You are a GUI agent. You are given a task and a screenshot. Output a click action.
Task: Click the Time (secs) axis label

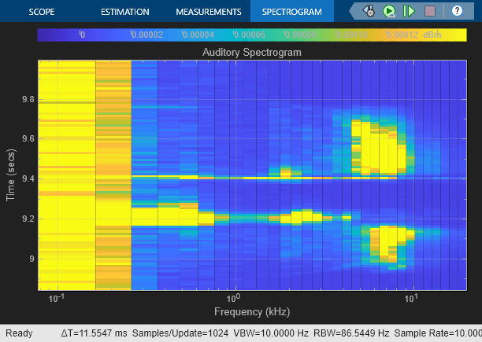point(11,175)
